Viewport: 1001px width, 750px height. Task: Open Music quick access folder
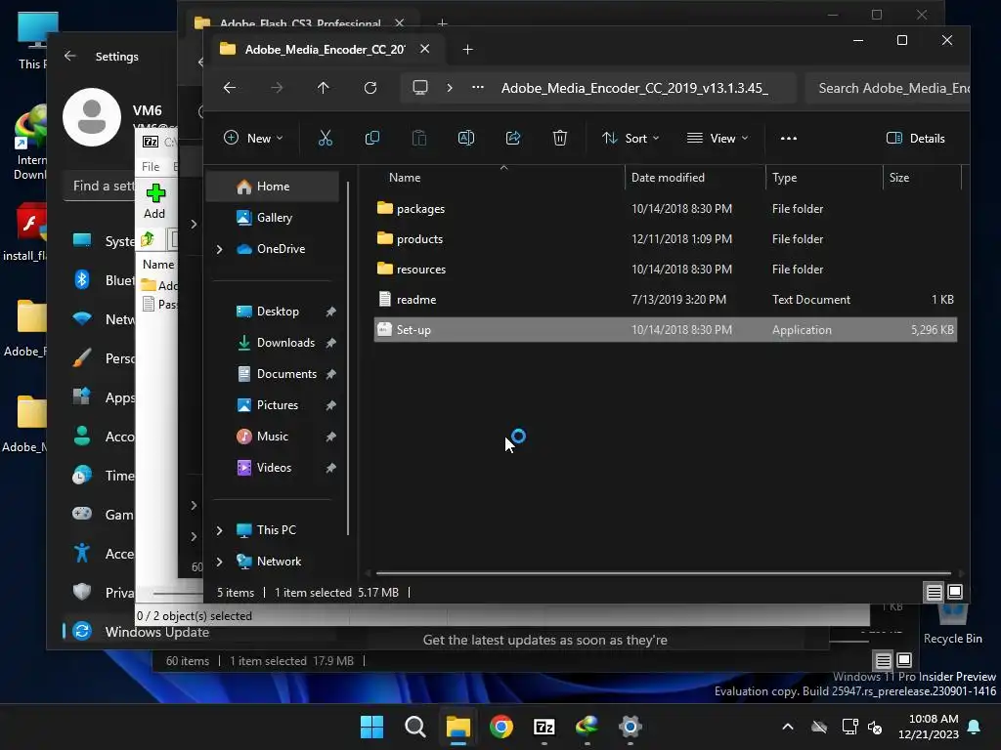[273, 437]
